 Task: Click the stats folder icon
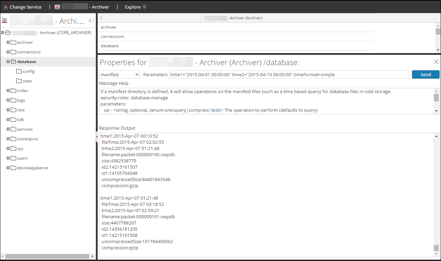pyautogui.click(x=19, y=81)
